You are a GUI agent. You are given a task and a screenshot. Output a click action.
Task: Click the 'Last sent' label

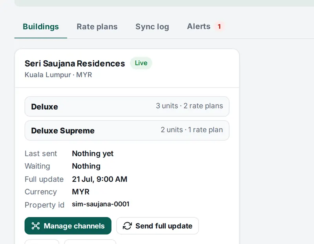click(41, 154)
